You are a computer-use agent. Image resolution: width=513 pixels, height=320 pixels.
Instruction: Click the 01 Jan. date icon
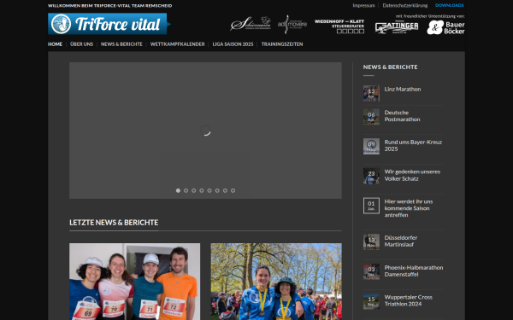tap(371, 206)
